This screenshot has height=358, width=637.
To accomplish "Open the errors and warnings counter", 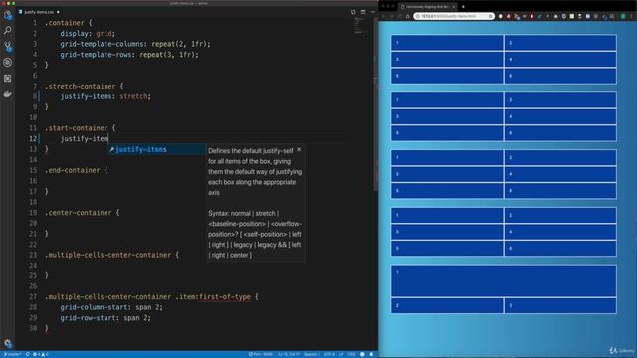I will click(x=40, y=354).
